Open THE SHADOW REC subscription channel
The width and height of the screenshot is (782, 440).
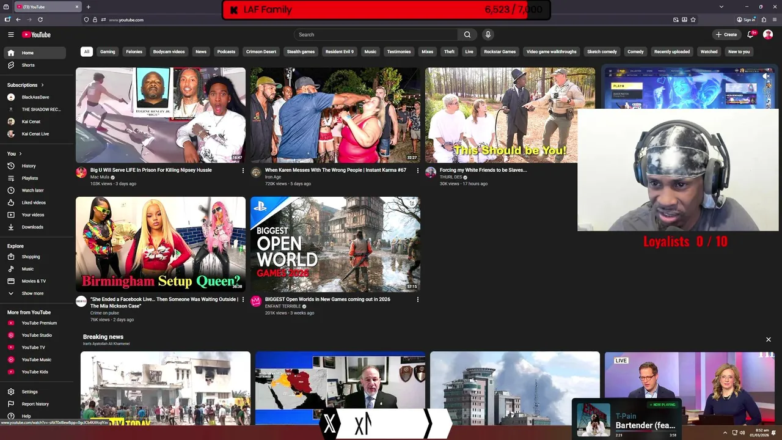click(34, 109)
